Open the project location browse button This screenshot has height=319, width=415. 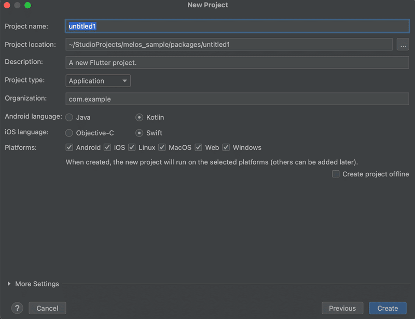pyautogui.click(x=403, y=45)
